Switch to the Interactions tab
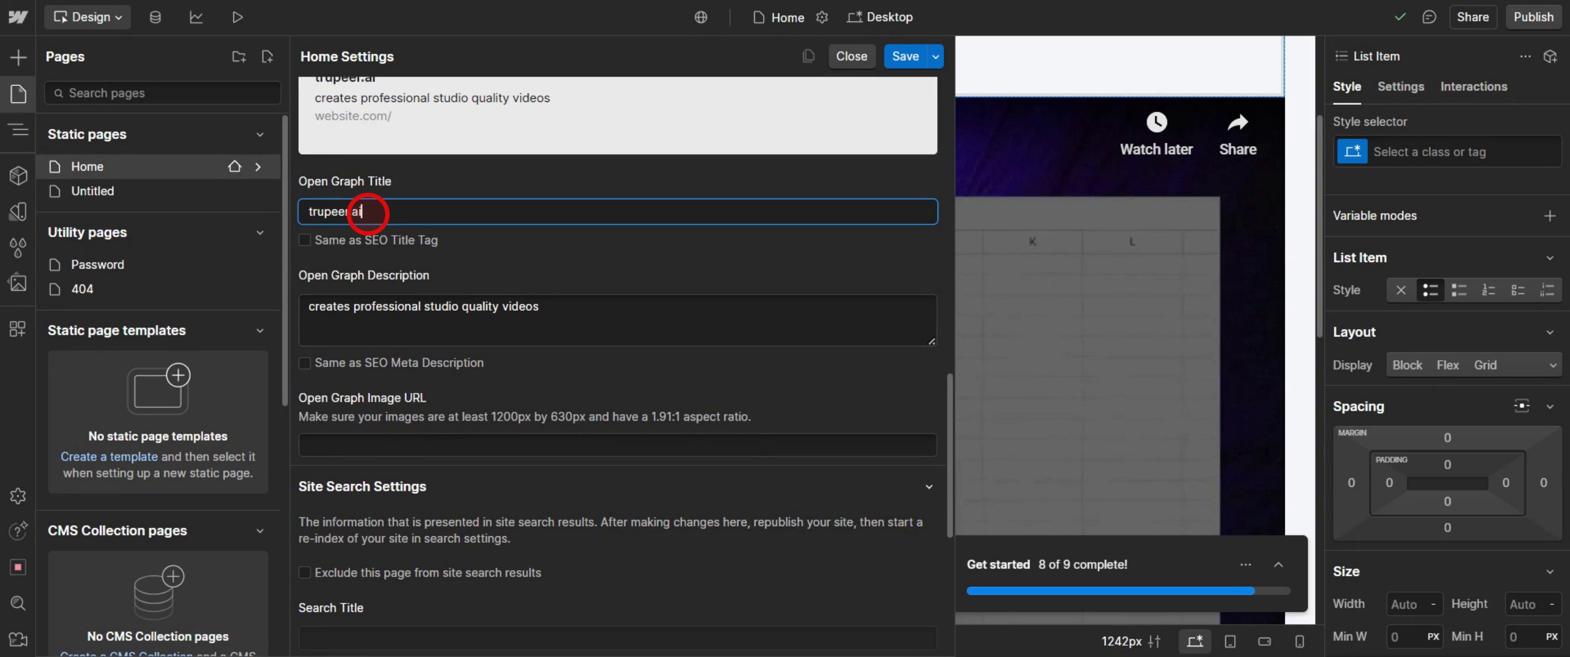The image size is (1570, 657). [1473, 86]
